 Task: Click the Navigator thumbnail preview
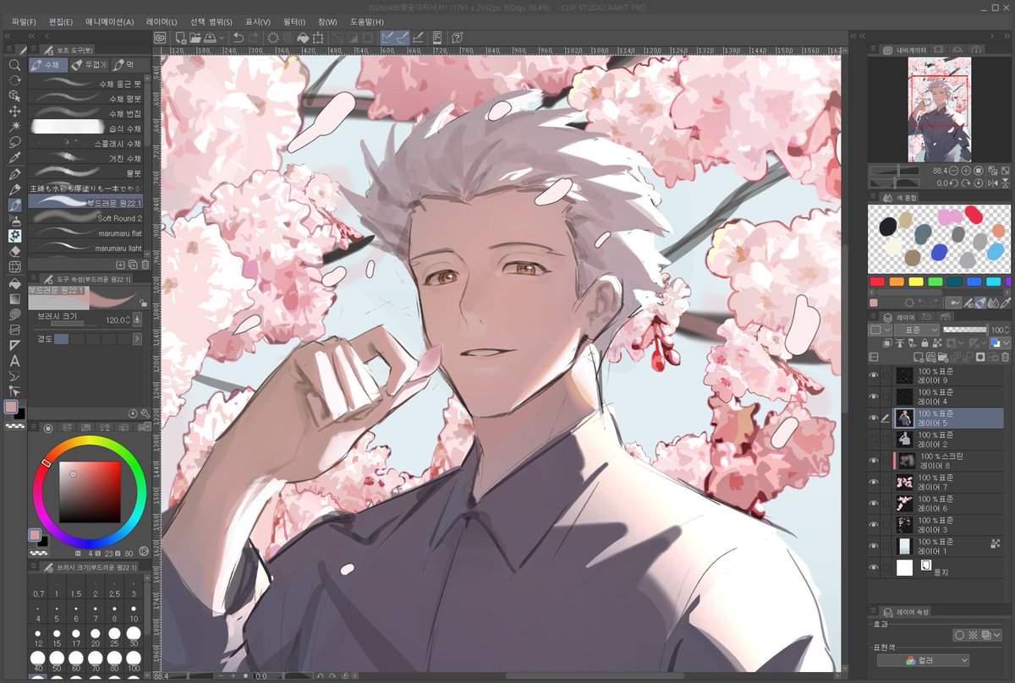pyautogui.click(x=939, y=110)
